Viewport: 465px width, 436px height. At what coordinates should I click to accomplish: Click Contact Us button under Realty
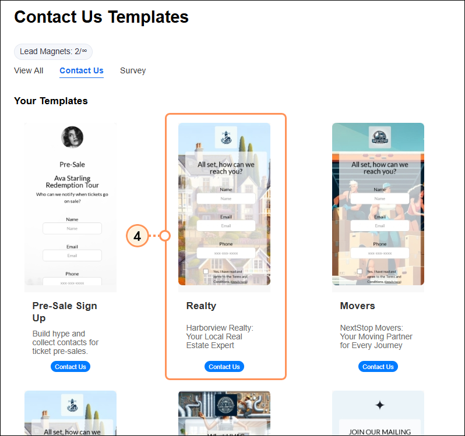click(x=224, y=367)
